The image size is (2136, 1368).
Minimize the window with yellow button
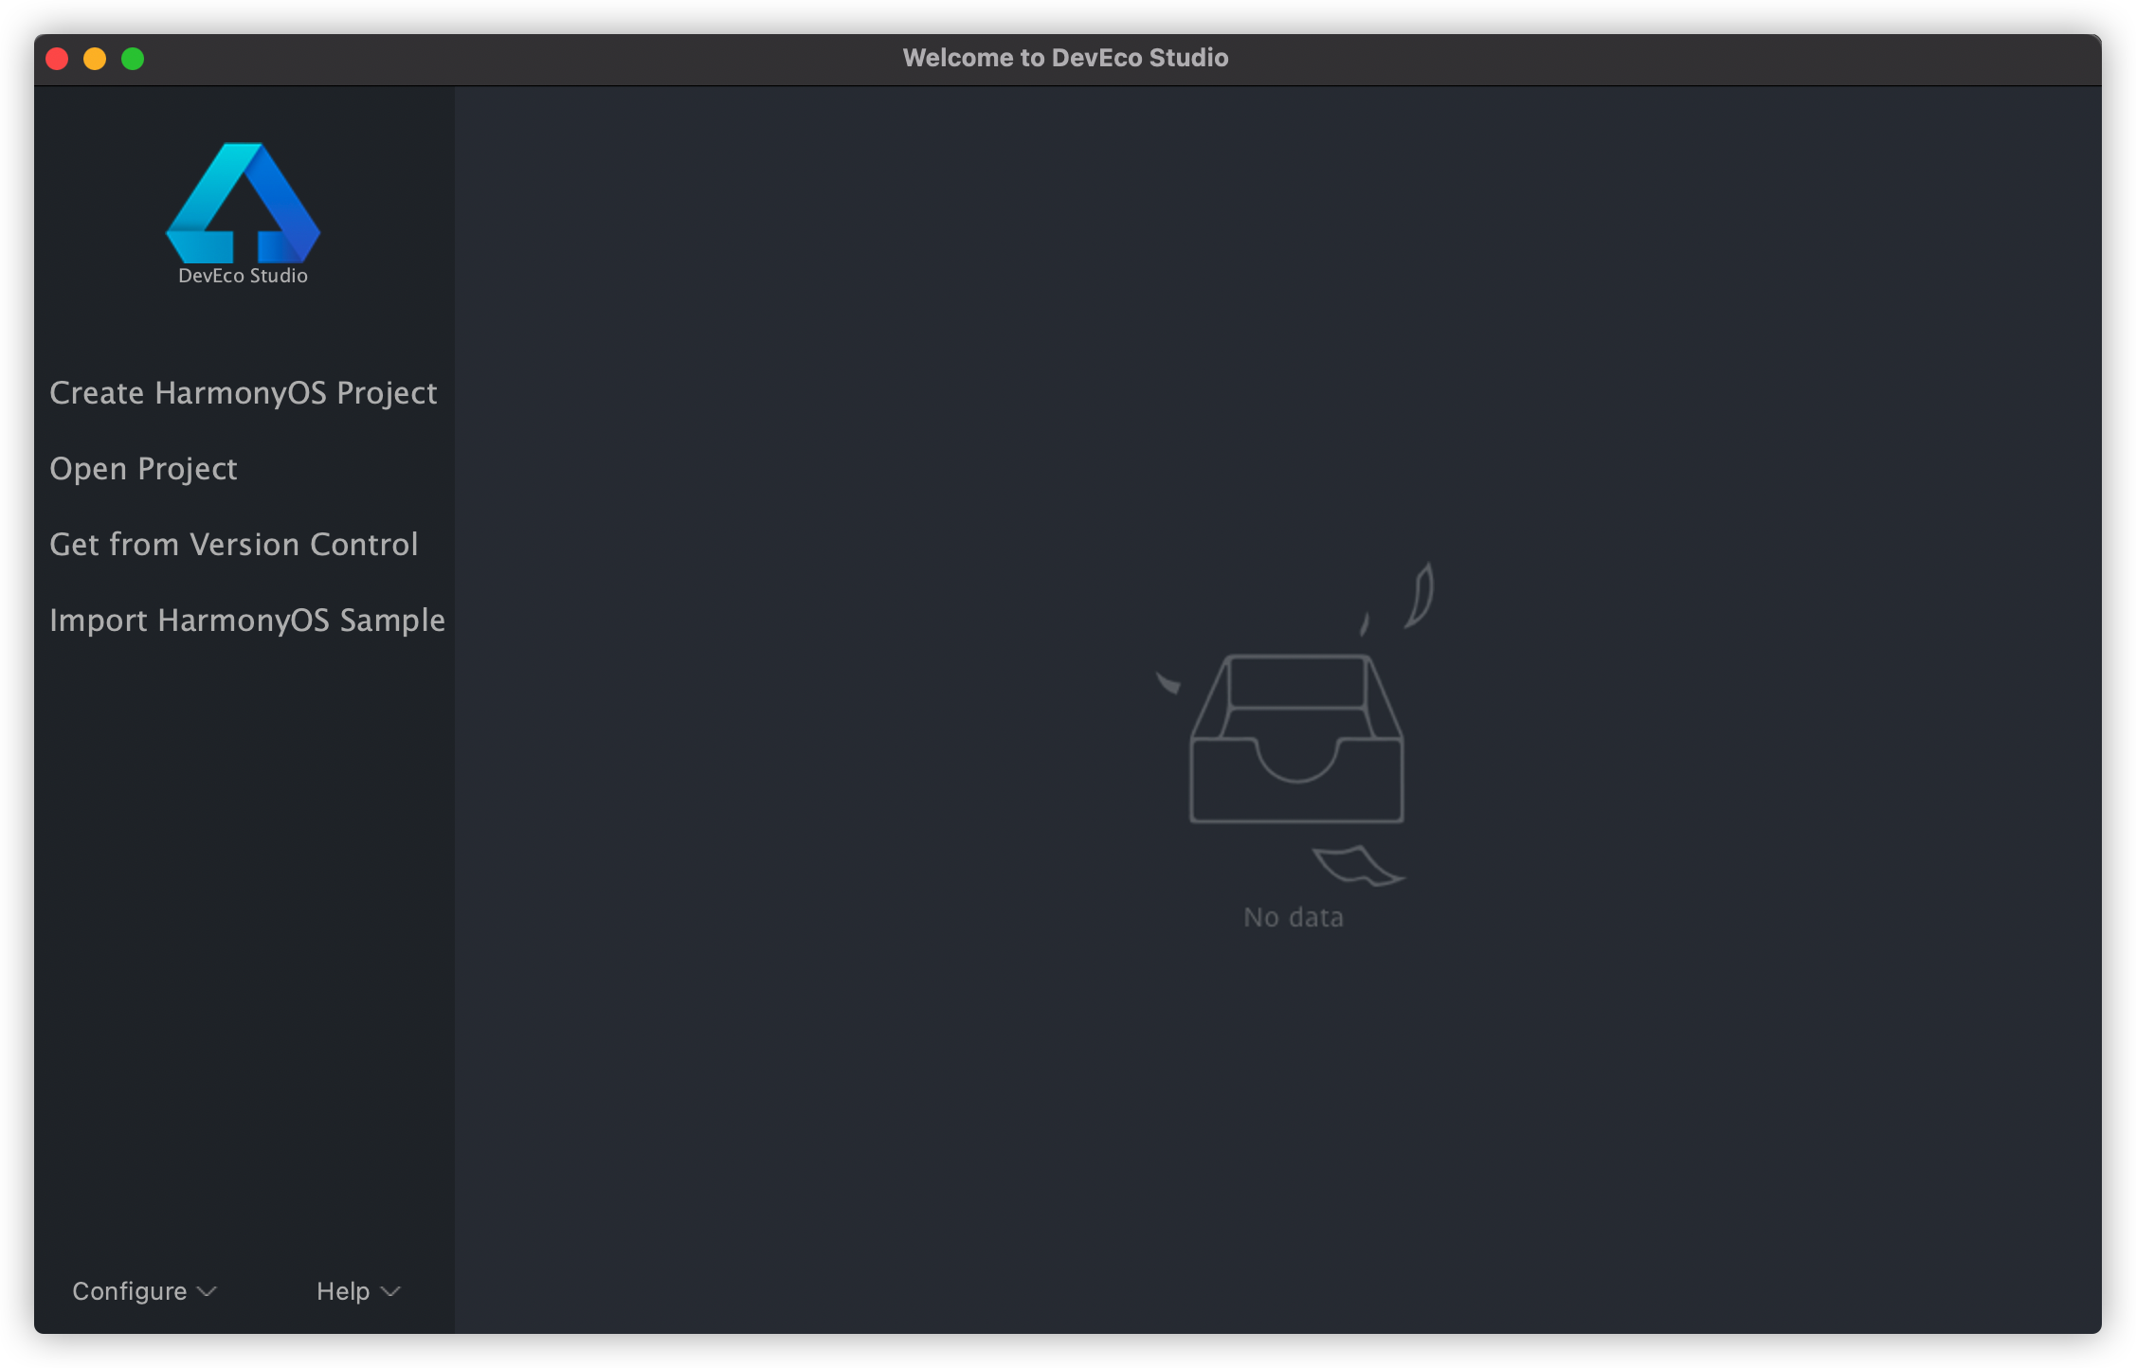(x=95, y=59)
